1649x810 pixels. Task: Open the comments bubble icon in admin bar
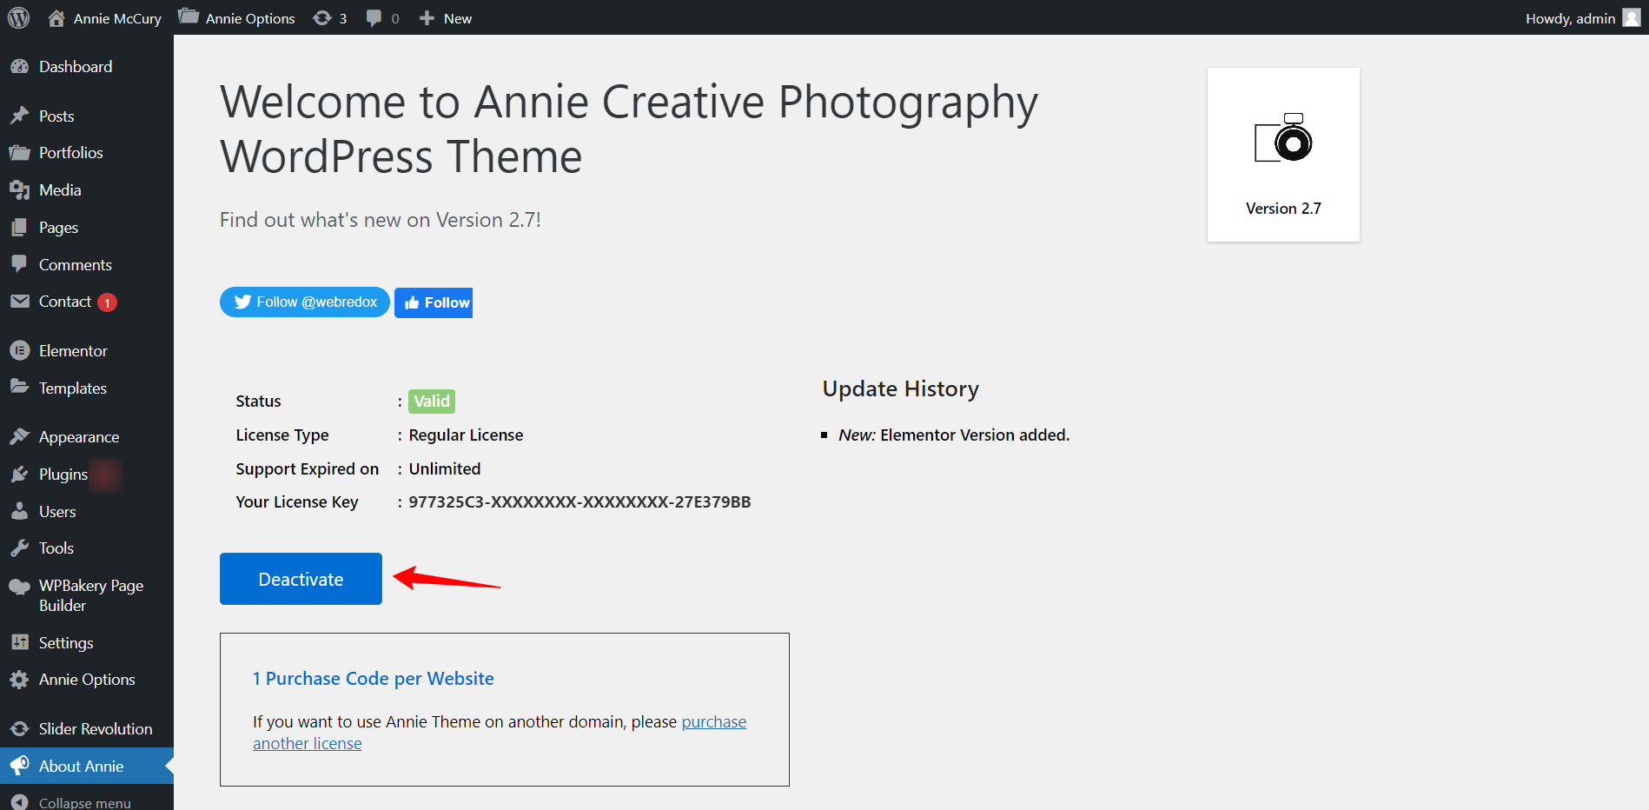coord(374,18)
